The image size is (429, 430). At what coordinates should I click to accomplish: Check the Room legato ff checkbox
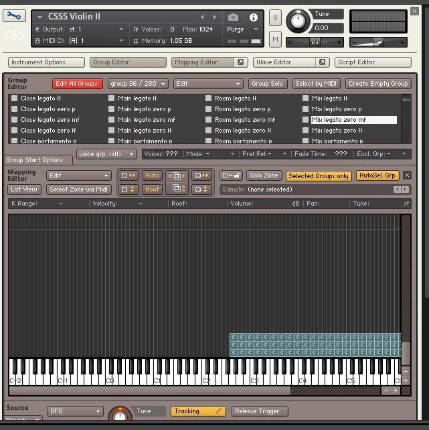(x=208, y=98)
